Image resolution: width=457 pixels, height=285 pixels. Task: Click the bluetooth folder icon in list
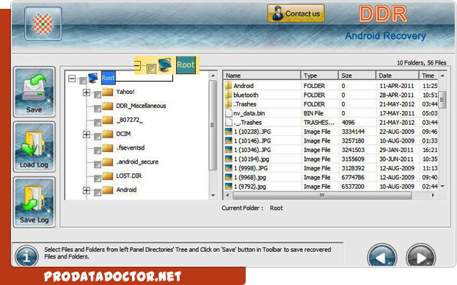point(228,95)
